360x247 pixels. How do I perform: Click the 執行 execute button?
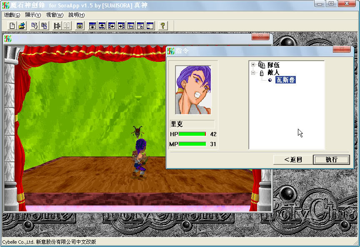click(x=332, y=160)
